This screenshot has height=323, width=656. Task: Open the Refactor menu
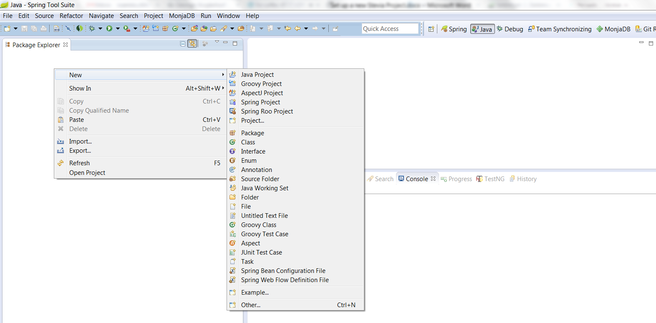click(71, 15)
